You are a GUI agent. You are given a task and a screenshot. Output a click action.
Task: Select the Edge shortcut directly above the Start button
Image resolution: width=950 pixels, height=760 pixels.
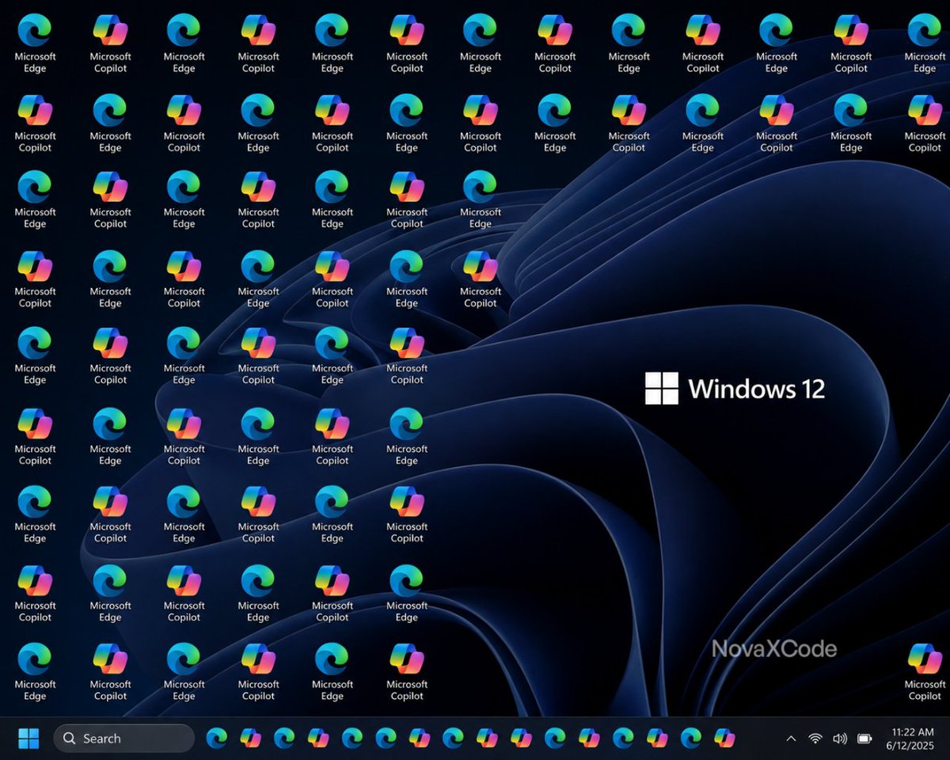point(35,671)
